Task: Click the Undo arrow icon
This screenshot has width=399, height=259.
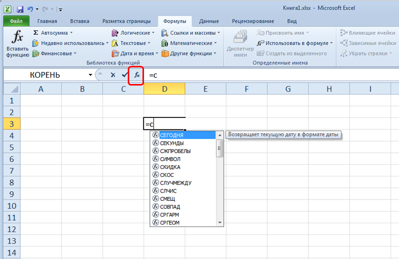Action: tap(31, 9)
